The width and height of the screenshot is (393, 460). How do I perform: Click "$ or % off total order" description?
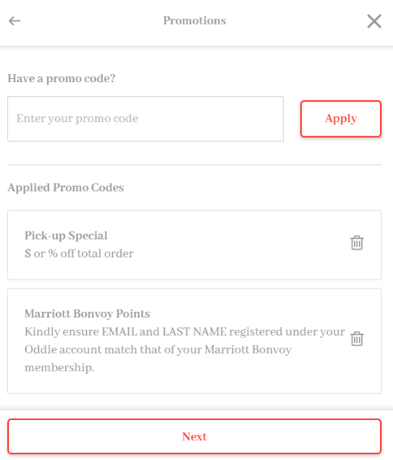point(79,254)
